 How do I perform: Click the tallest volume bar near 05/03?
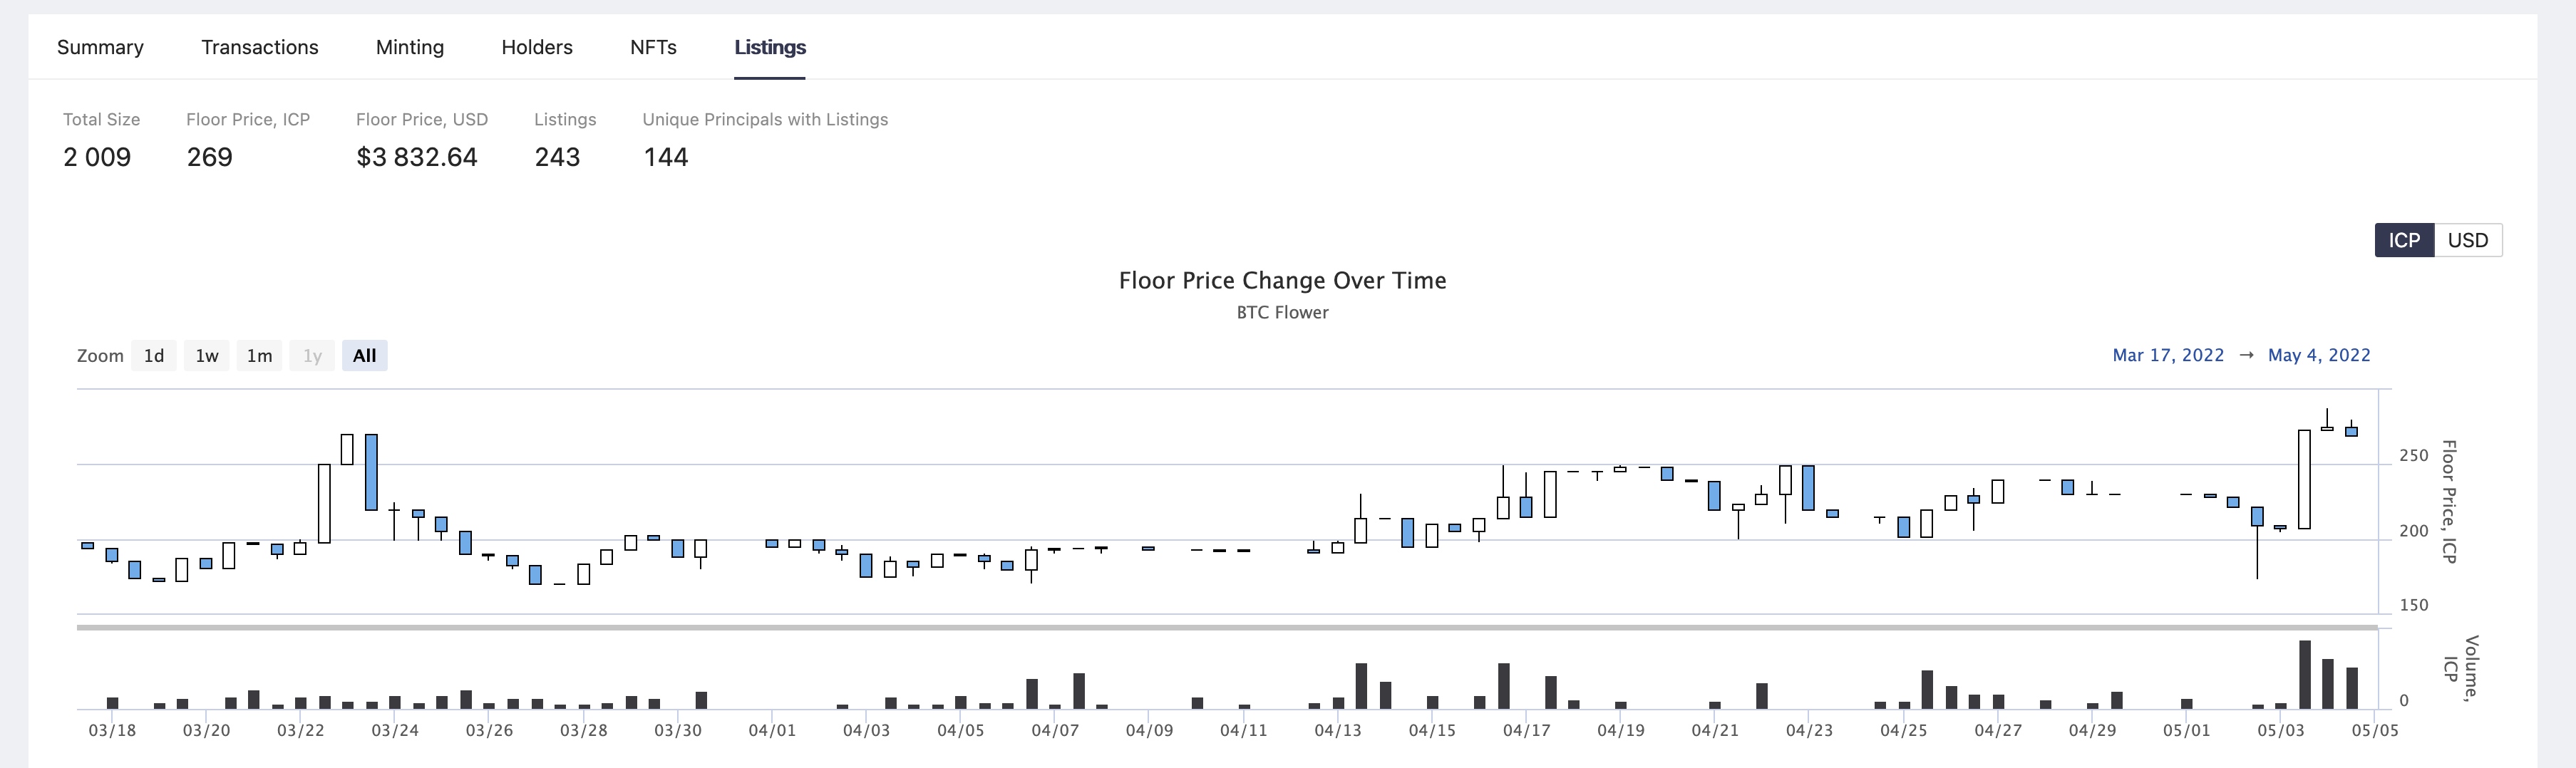pyautogui.click(x=2304, y=675)
